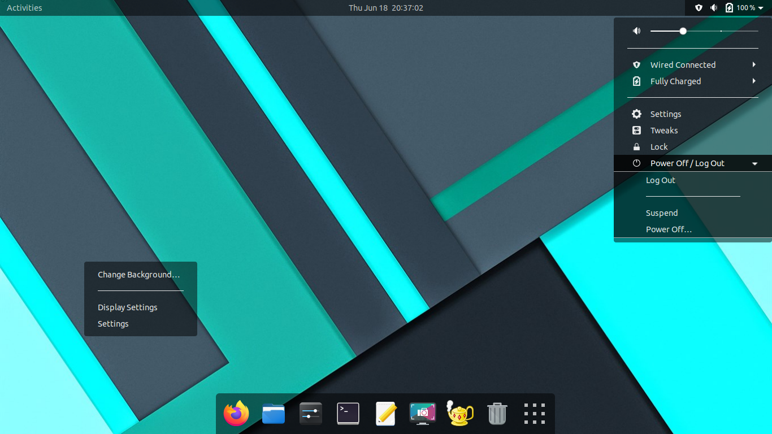This screenshot has width=772, height=434.
Task: Launch the Files manager dock icon
Action: (274, 414)
